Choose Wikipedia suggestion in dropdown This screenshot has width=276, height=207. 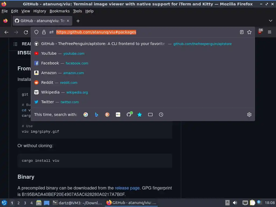coord(143,92)
